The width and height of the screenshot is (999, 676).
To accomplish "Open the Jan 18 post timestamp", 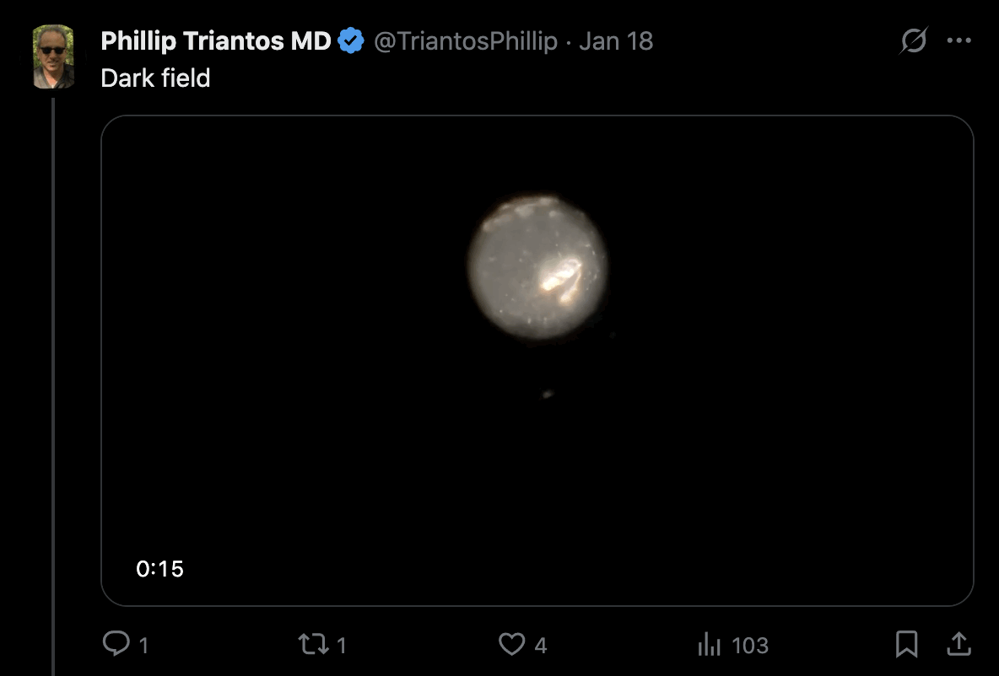I will [x=616, y=41].
